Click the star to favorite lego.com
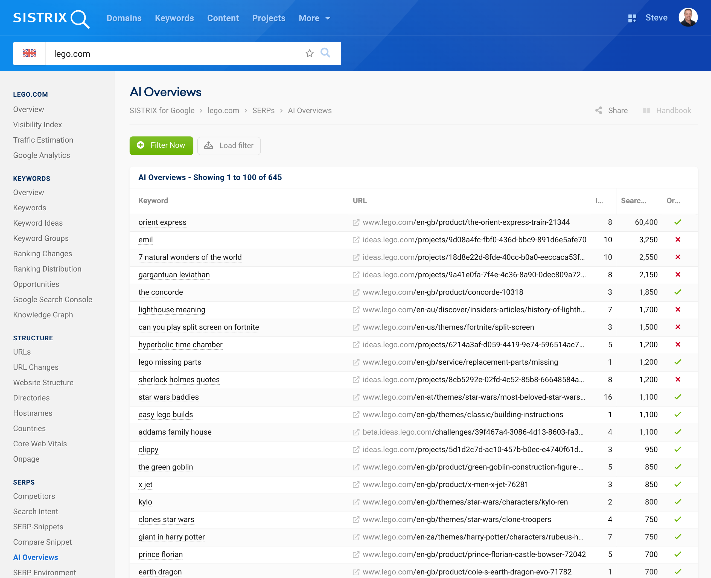Viewport: 711px width, 578px height. pyautogui.click(x=309, y=53)
